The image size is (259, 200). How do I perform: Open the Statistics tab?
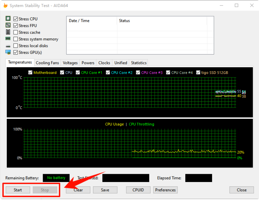pyautogui.click(x=139, y=63)
